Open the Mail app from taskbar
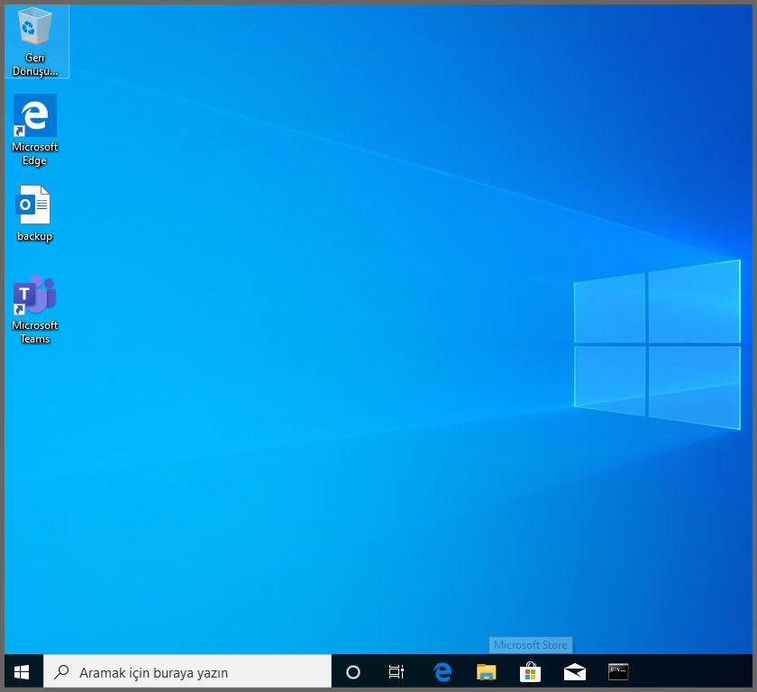757x692 pixels. pyautogui.click(x=575, y=671)
